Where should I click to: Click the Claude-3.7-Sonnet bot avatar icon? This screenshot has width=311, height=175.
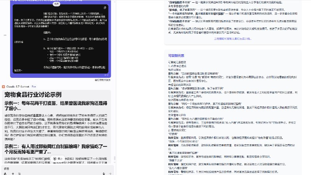tap(3, 86)
